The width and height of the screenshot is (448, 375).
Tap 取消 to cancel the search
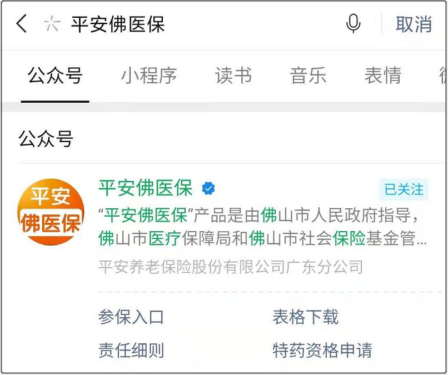coord(414,24)
